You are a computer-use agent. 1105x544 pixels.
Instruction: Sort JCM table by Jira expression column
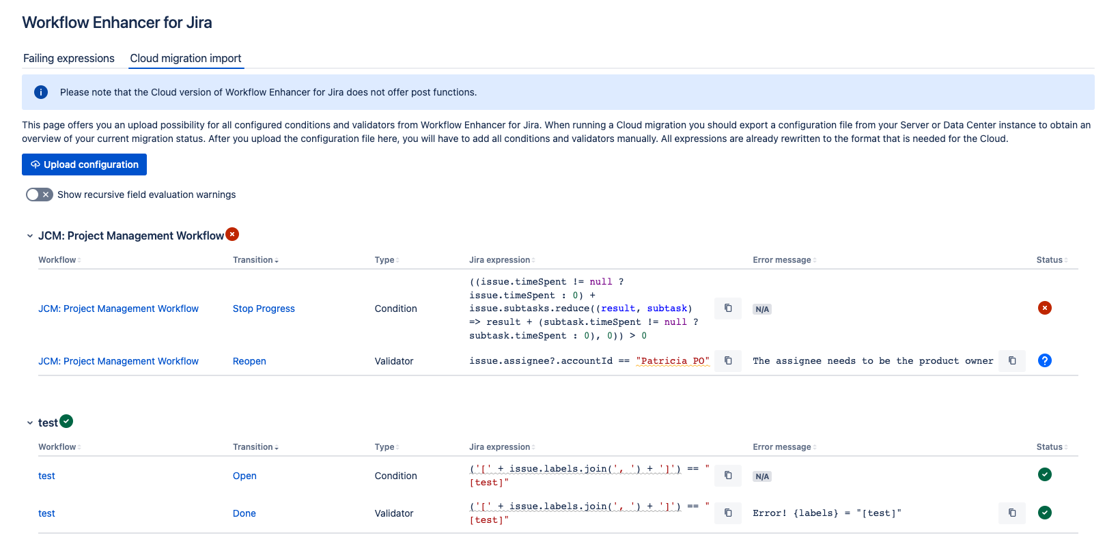(502, 260)
